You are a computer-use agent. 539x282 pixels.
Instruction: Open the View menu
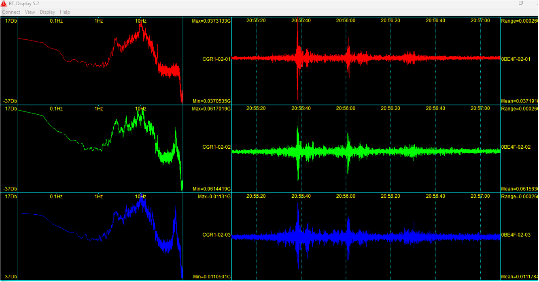(x=30, y=12)
